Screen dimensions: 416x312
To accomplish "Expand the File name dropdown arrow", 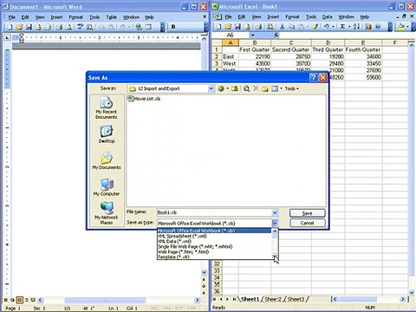I will (x=275, y=212).
